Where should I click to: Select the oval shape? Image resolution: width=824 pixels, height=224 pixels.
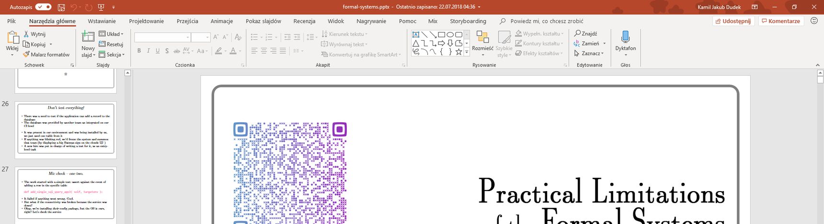coord(450,34)
